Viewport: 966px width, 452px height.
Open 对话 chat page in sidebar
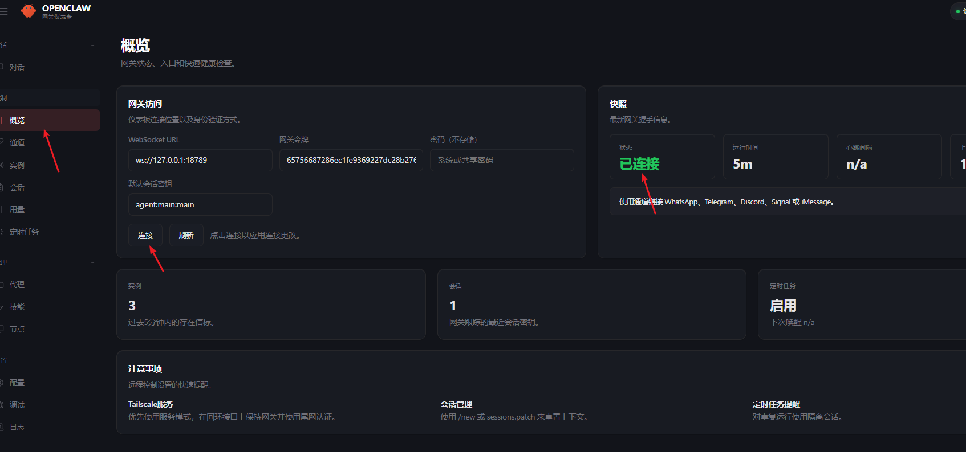17,67
